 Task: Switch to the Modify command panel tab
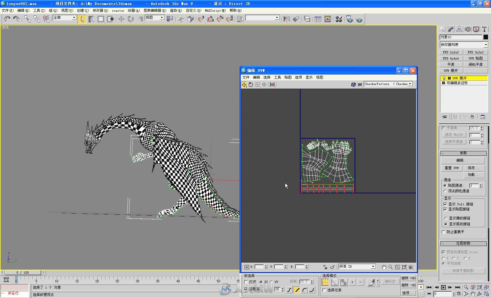pyautogui.click(x=451, y=29)
